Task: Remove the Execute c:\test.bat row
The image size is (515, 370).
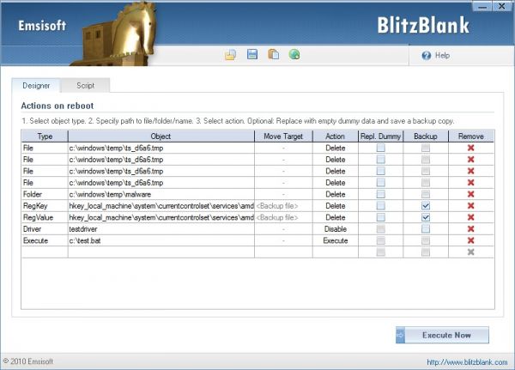Action: (470, 241)
